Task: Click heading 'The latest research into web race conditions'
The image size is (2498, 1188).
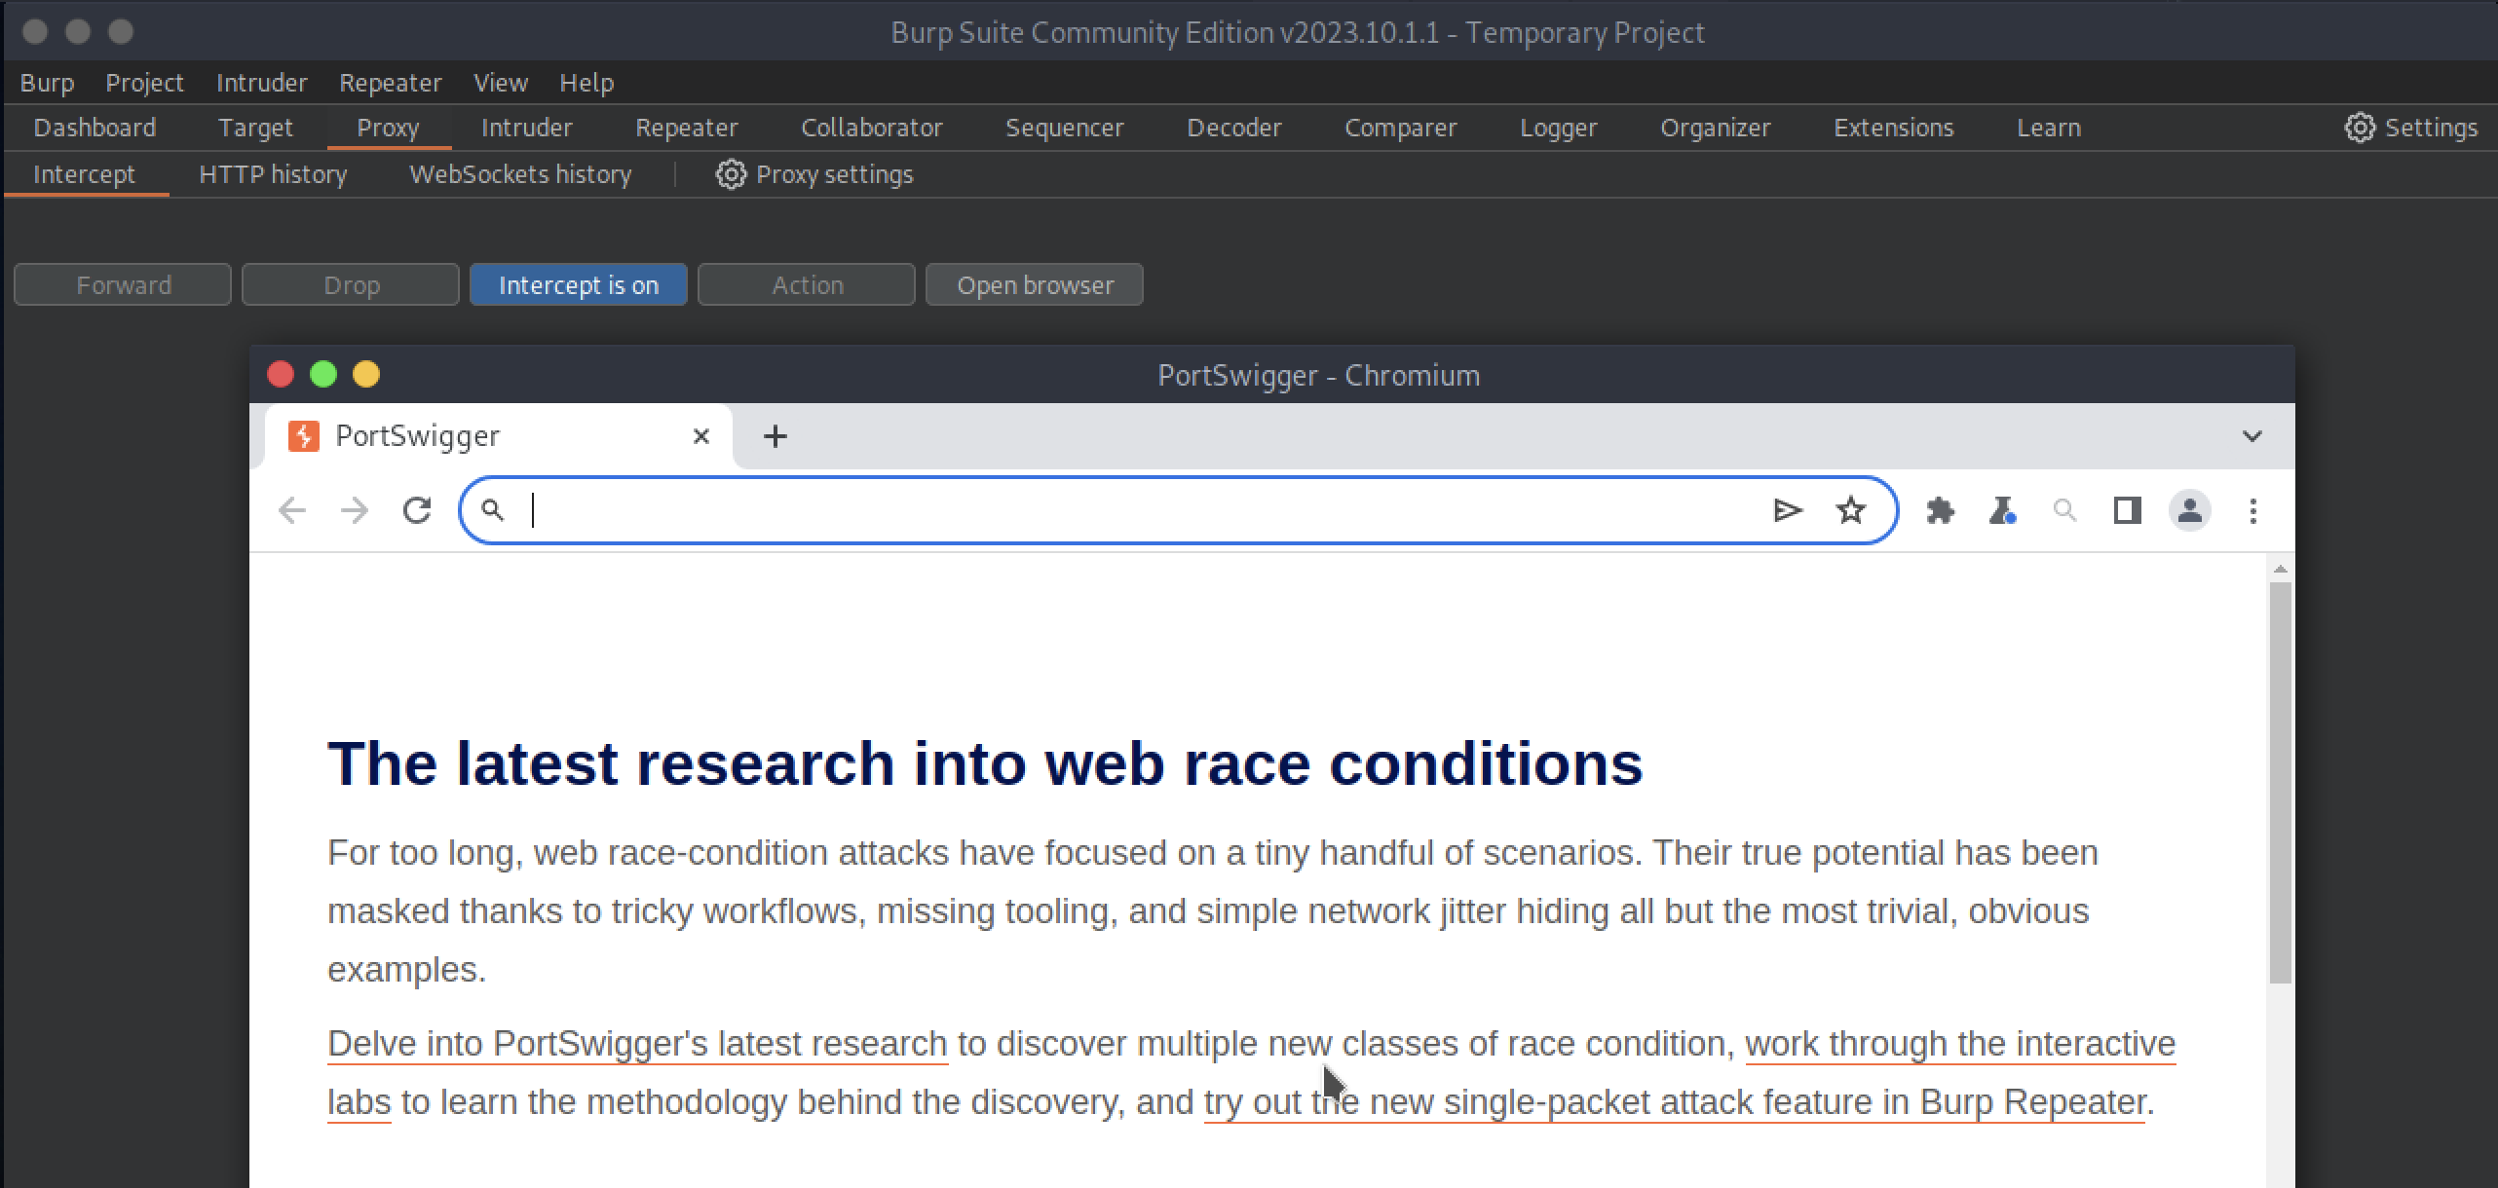Action: point(985,762)
